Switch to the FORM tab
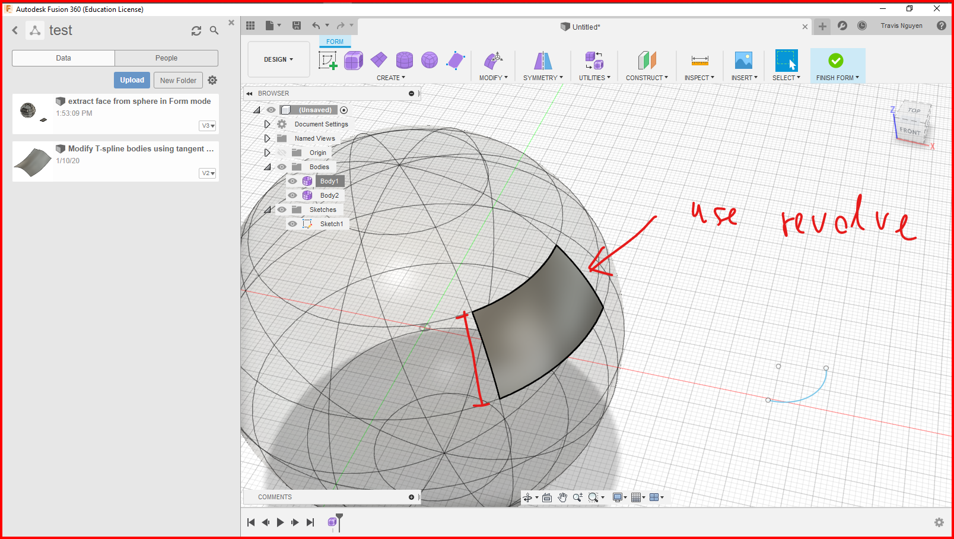 point(335,42)
